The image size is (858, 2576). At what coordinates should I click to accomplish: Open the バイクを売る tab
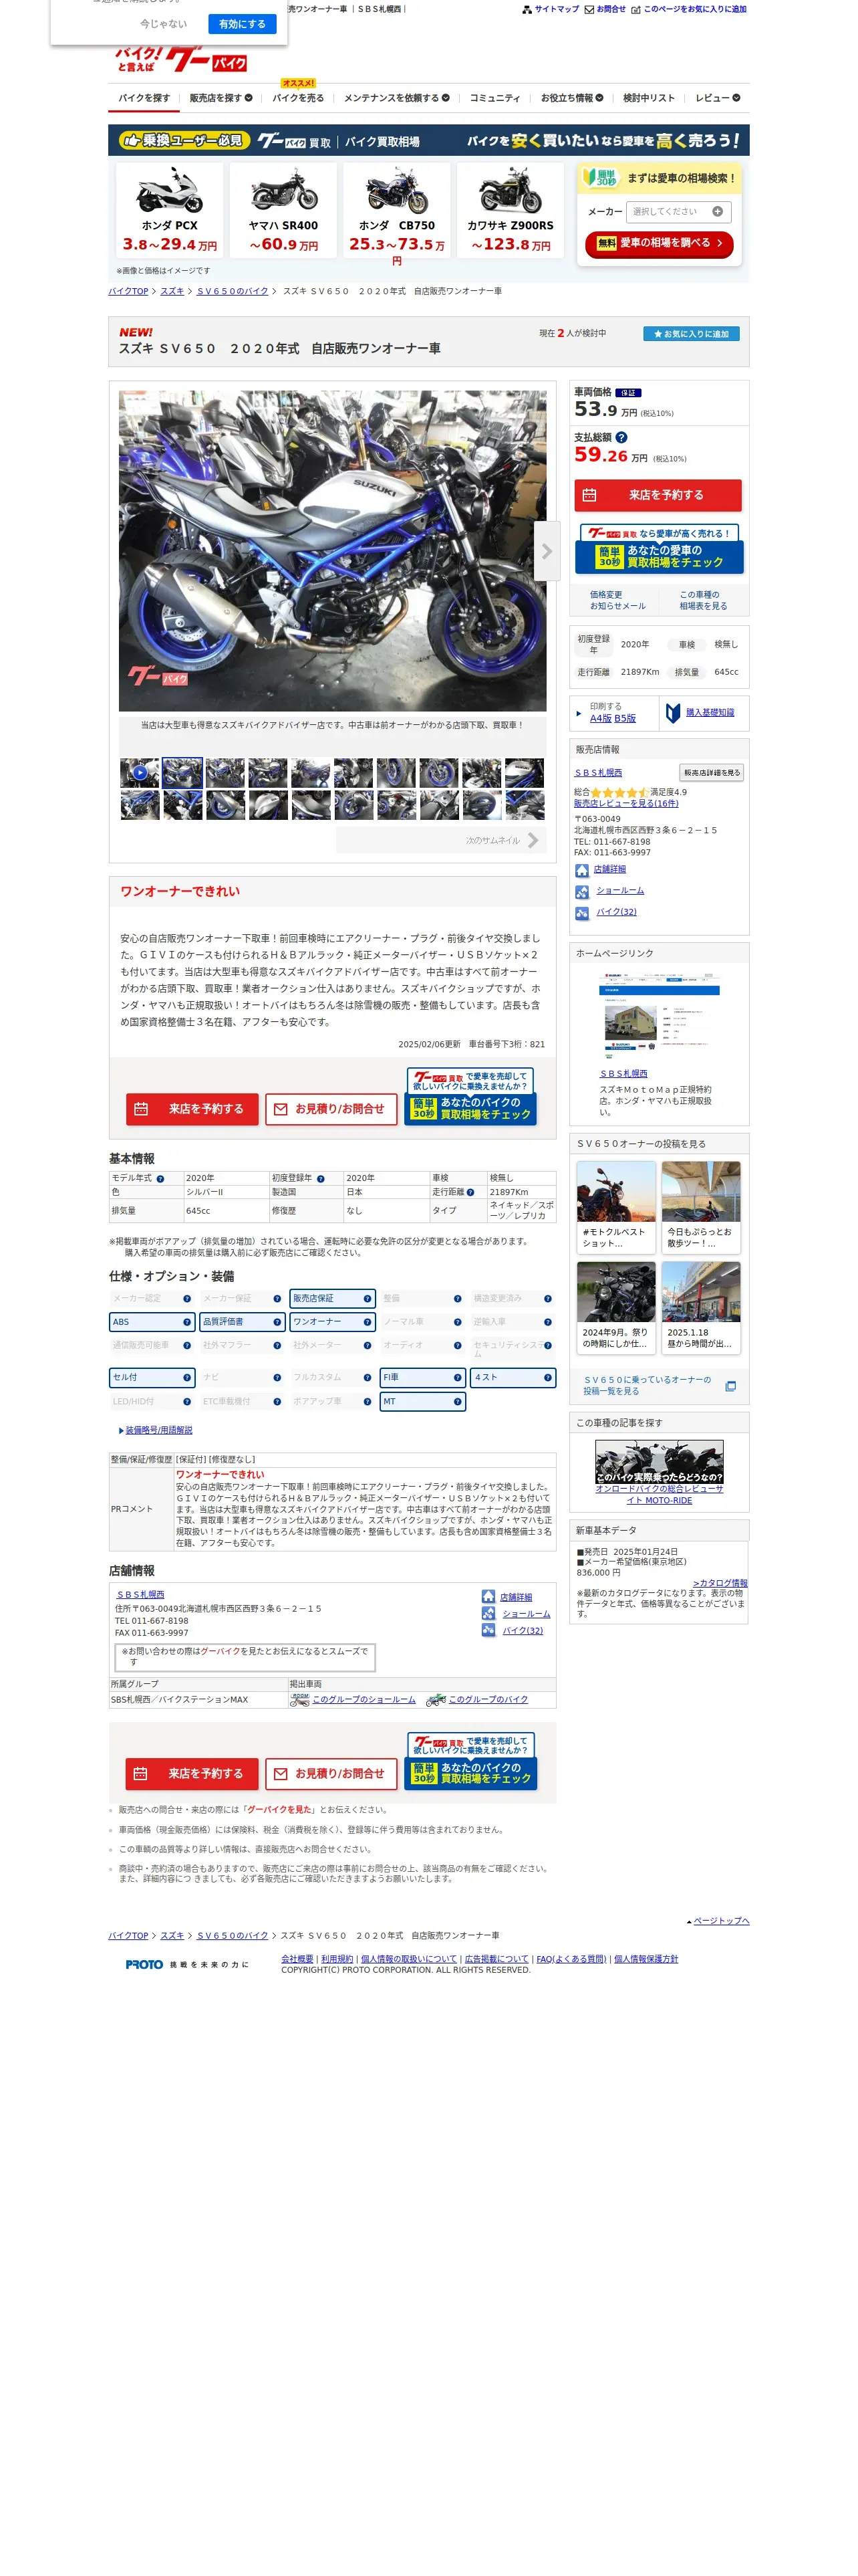tap(297, 98)
